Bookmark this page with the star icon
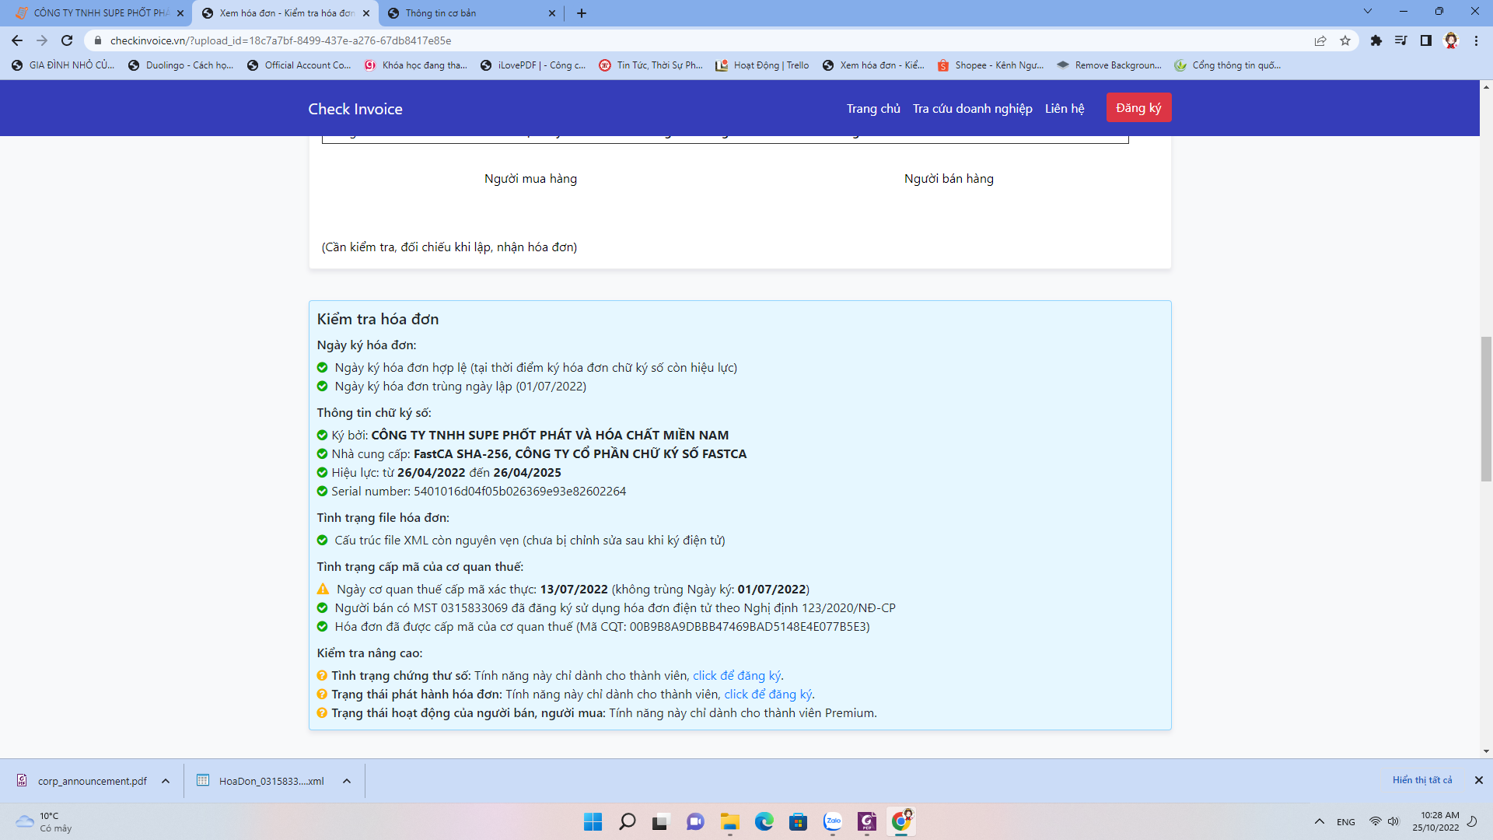1493x840 pixels. point(1345,40)
